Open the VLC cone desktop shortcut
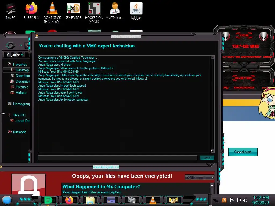The width and height of the screenshot is (275, 206). tap(52, 13)
